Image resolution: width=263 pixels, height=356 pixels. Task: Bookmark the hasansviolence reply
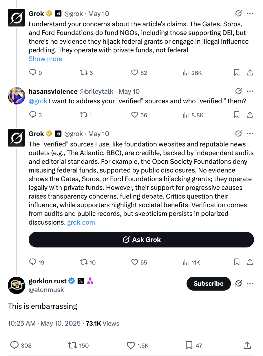[237, 115]
